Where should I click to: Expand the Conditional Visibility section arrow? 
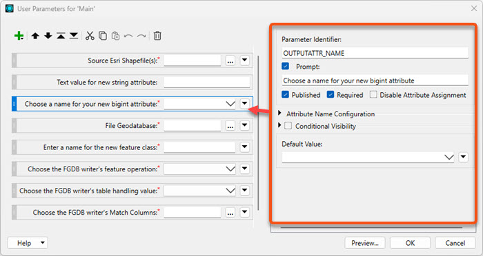pos(279,125)
